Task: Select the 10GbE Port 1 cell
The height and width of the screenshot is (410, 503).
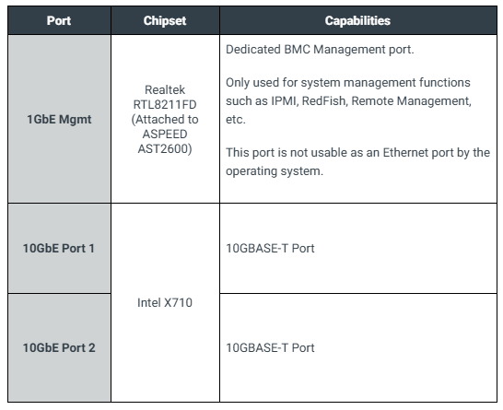Action: point(59,249)
